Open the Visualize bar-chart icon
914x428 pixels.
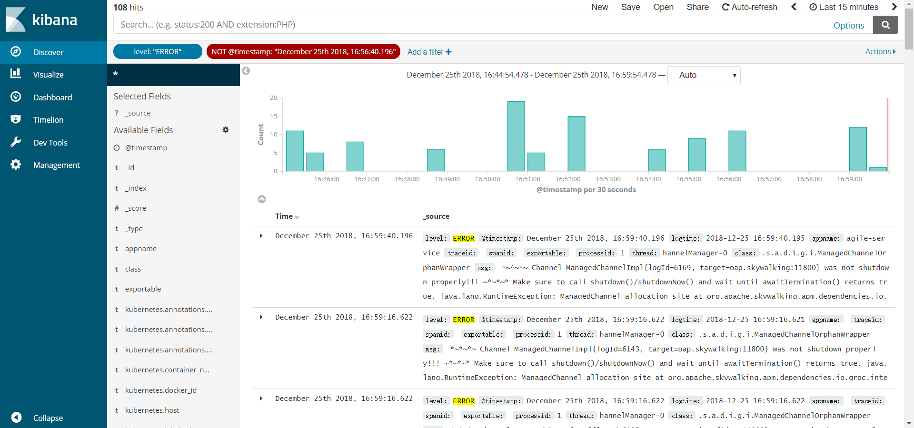pyautogui.click(x=16, y=73)
